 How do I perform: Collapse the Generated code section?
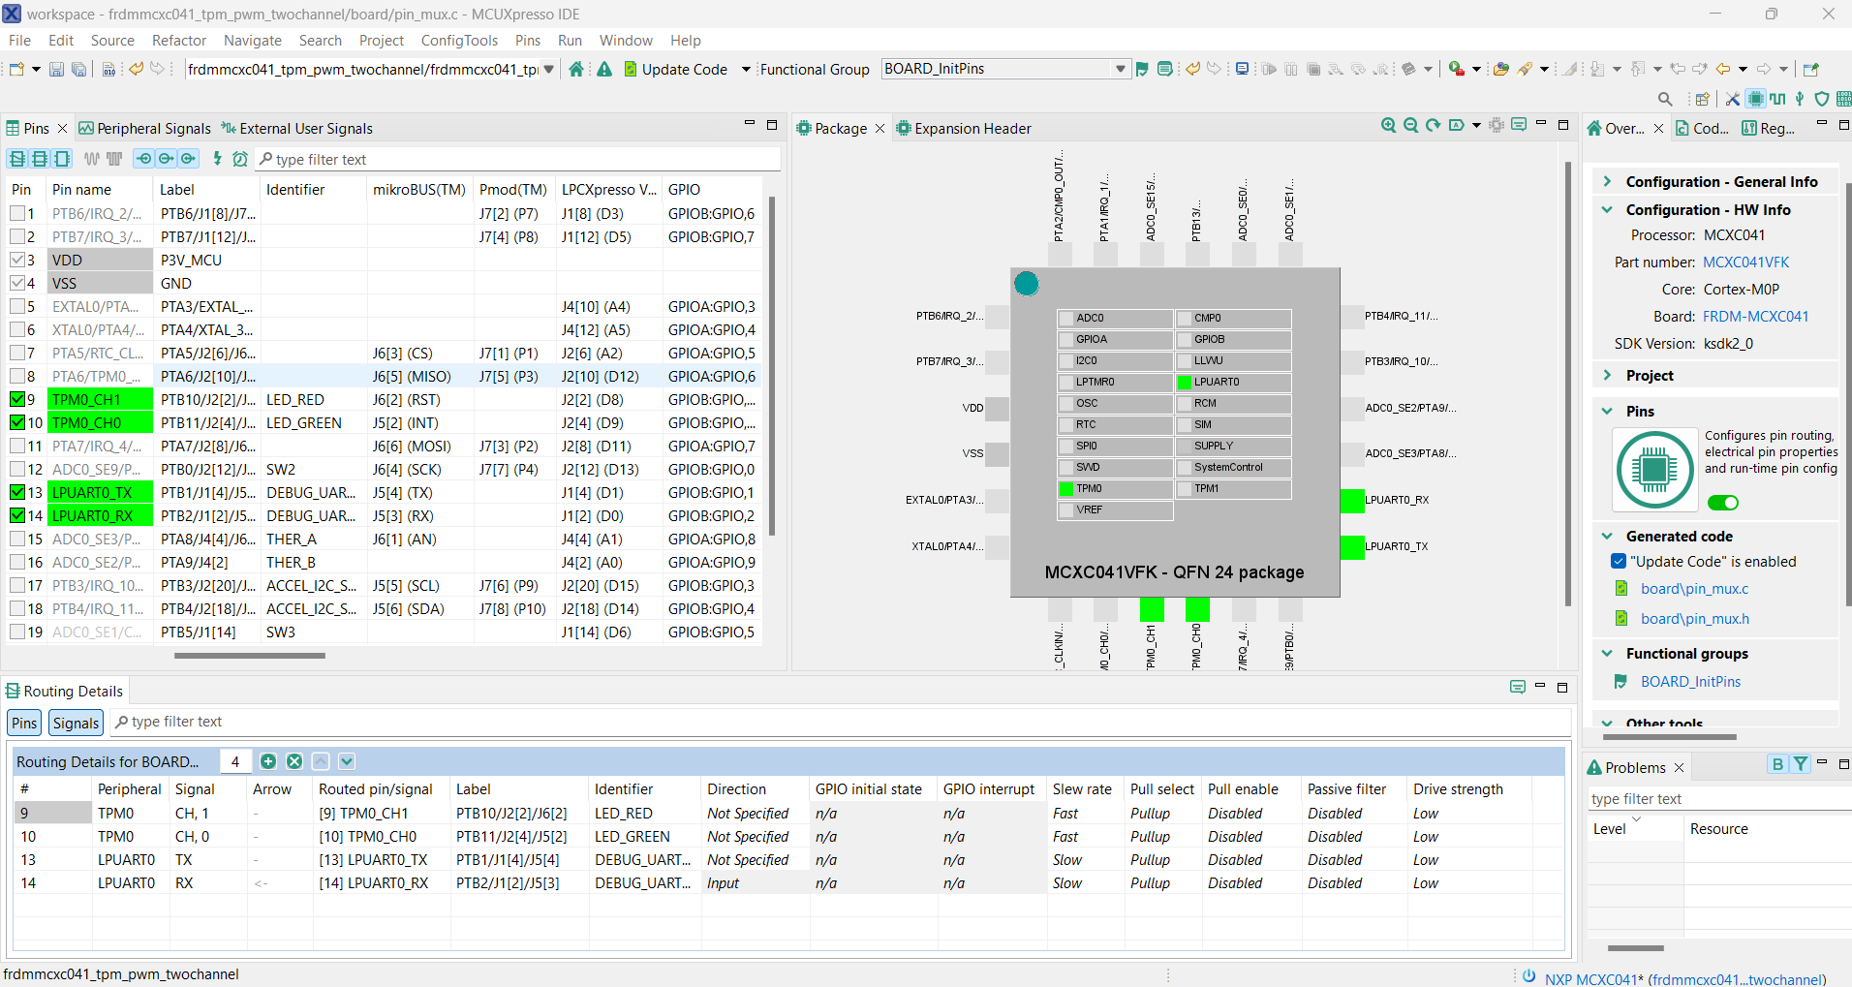point(1608,536)
